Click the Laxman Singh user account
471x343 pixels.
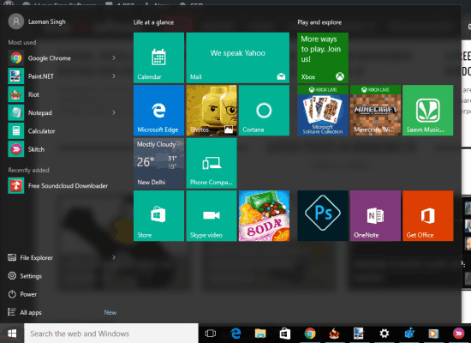[37, 21]
